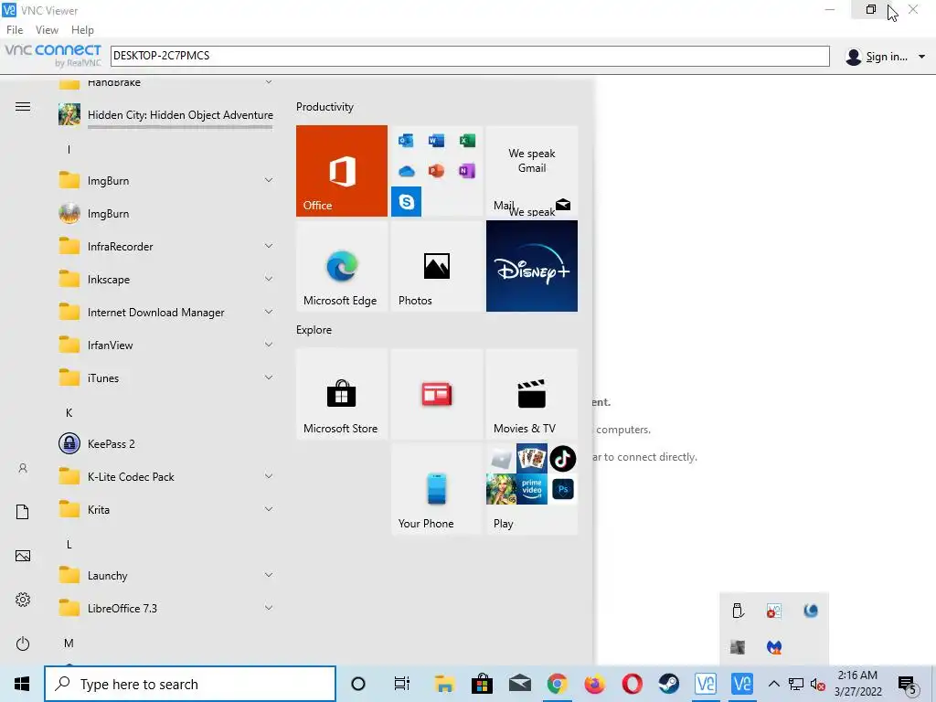Open Photoshop icon in the Play tile
This screenshot has width=936, height=702.
562,490
